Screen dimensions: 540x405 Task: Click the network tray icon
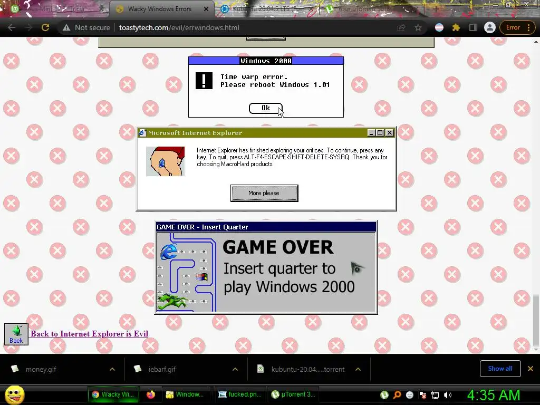click(x=435, y=395)
